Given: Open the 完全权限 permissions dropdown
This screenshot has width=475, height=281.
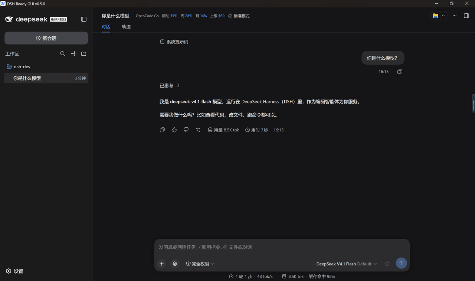Looking at the screenshot, I should pos(200,264).
